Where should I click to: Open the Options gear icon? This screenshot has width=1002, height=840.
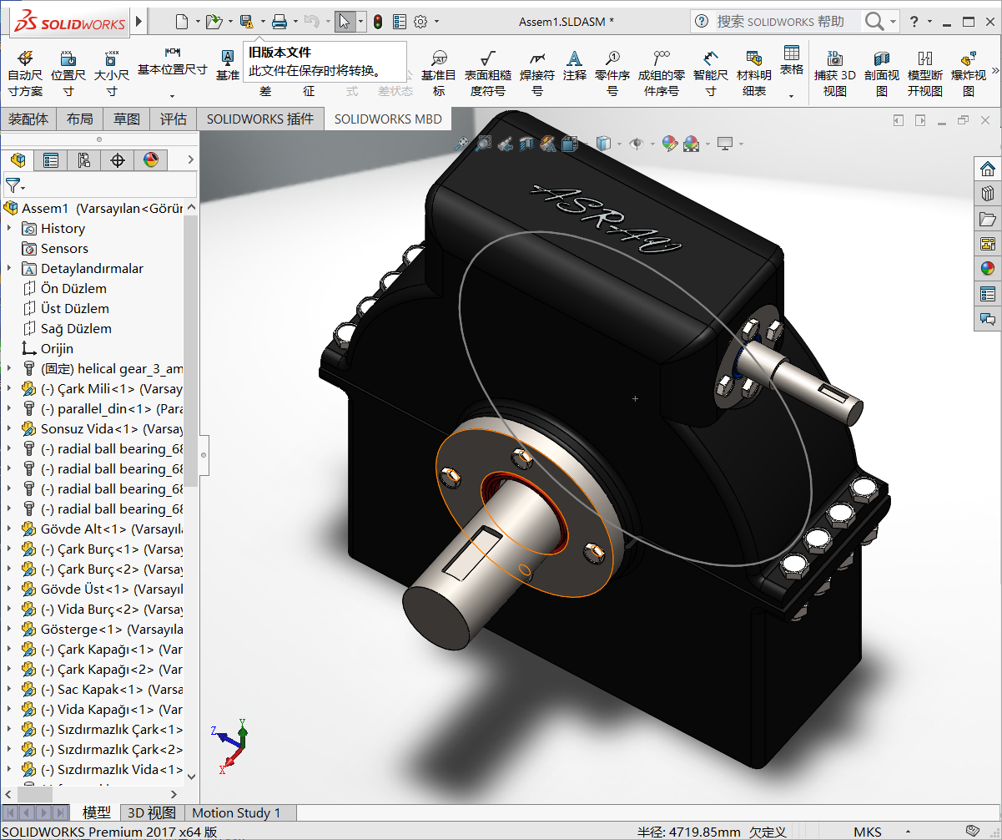tap(420, 21)
